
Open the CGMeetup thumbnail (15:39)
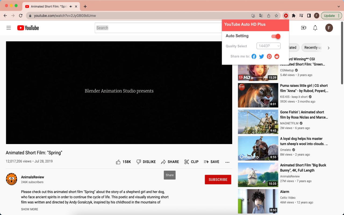258,73
